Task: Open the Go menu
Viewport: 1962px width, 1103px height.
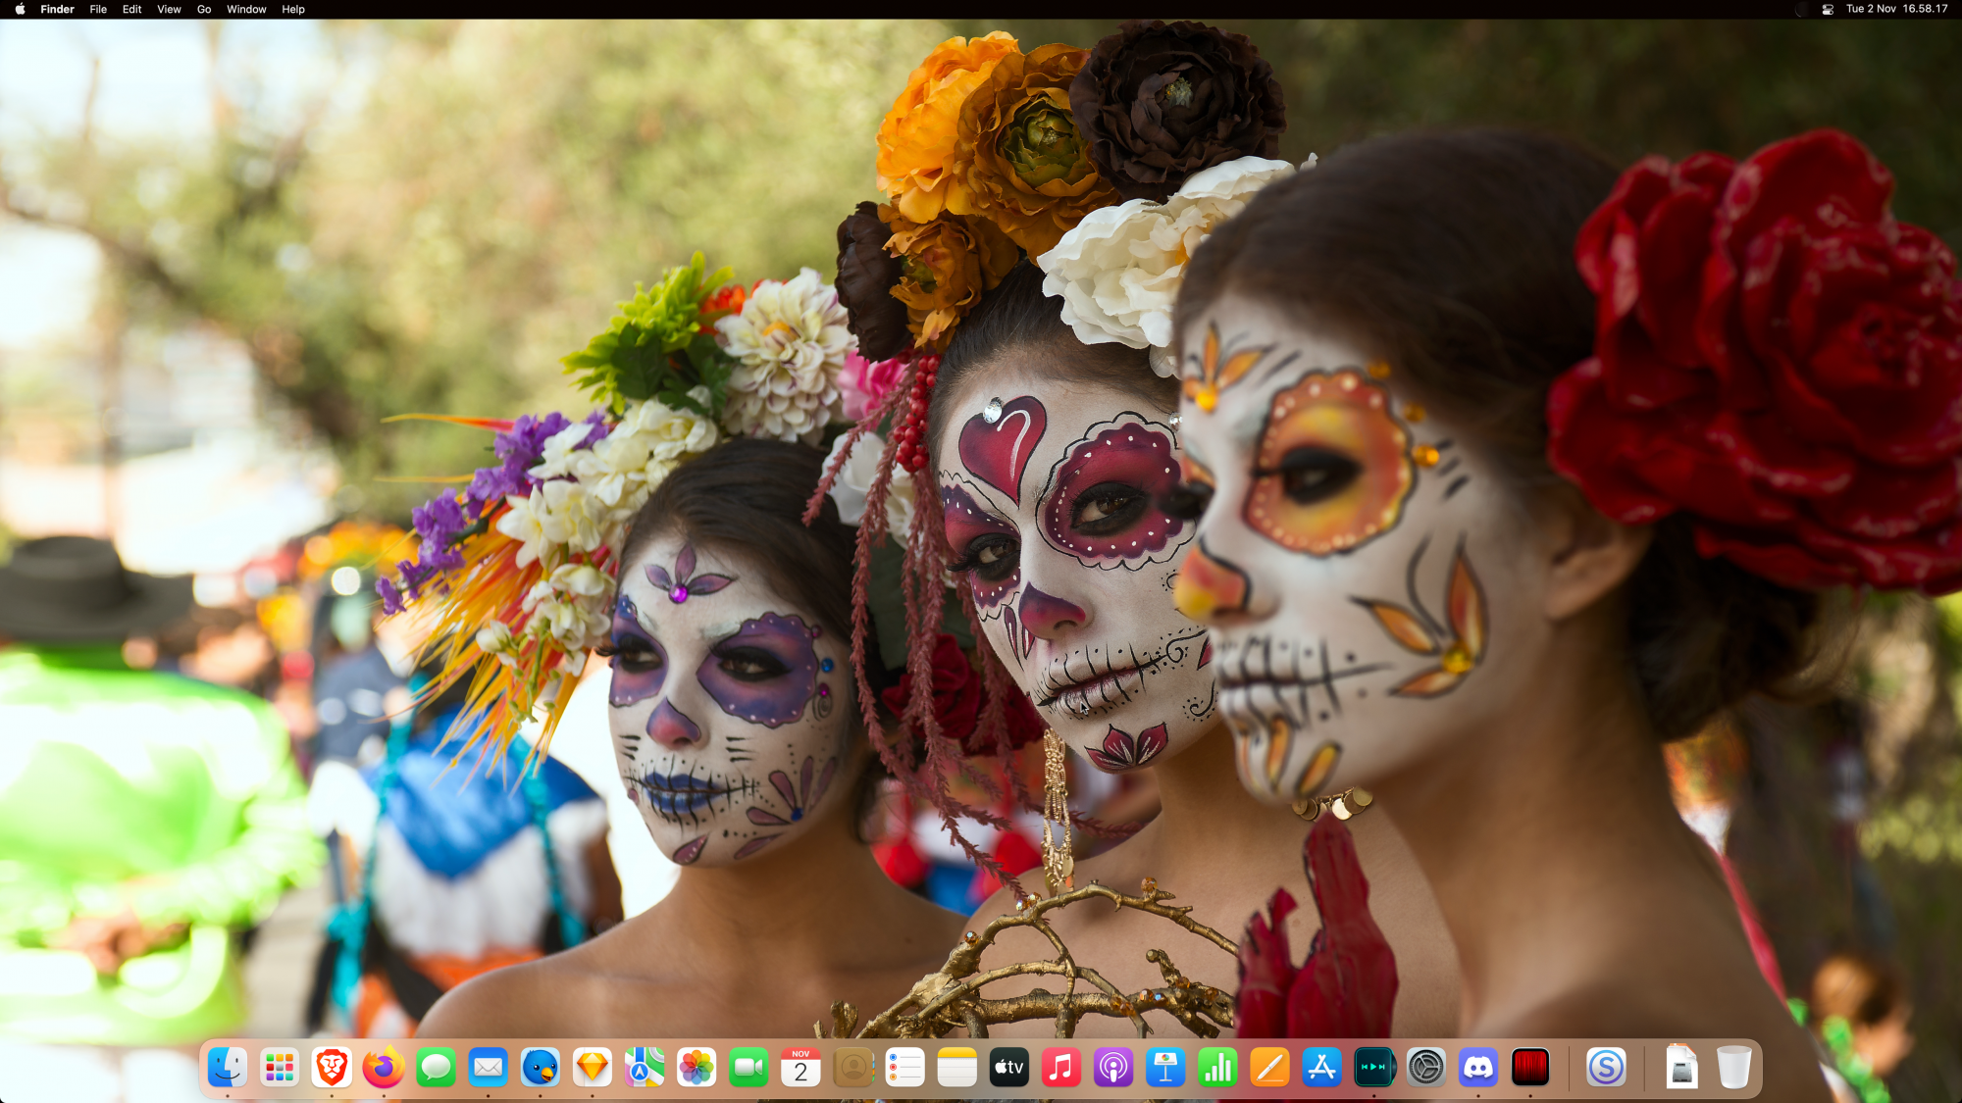Action: pyautogui.click(x=204, y=9)
